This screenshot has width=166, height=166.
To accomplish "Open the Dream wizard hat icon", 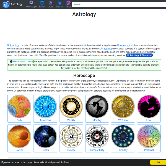I will click(x=51, y=3).
